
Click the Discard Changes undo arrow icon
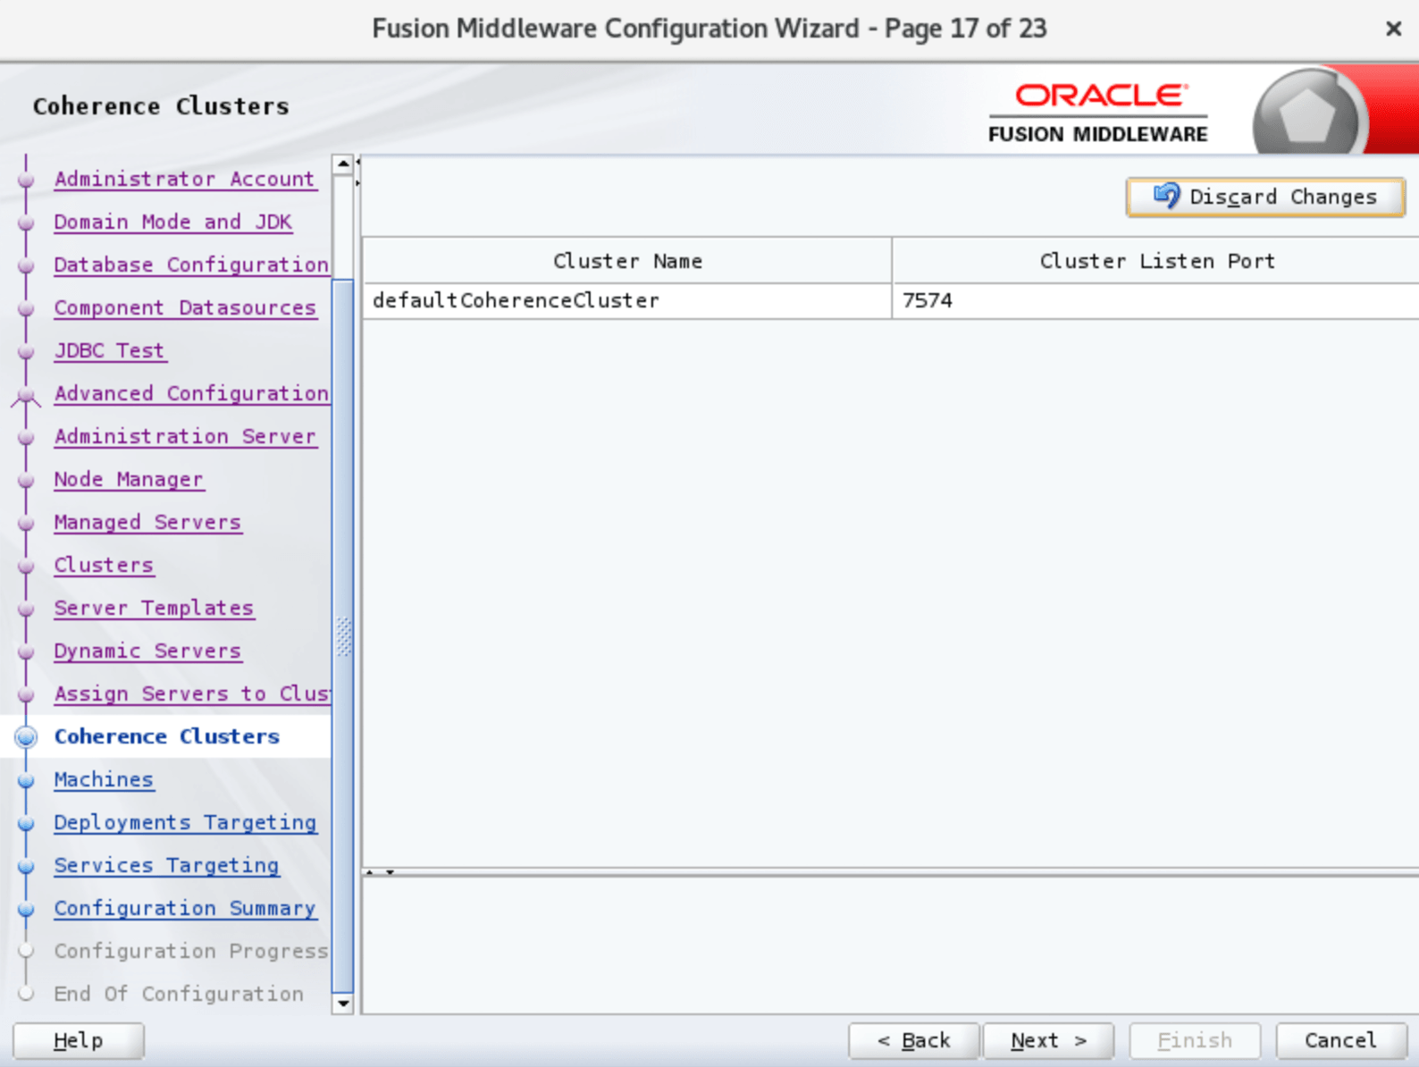[x=1166, y=196]
